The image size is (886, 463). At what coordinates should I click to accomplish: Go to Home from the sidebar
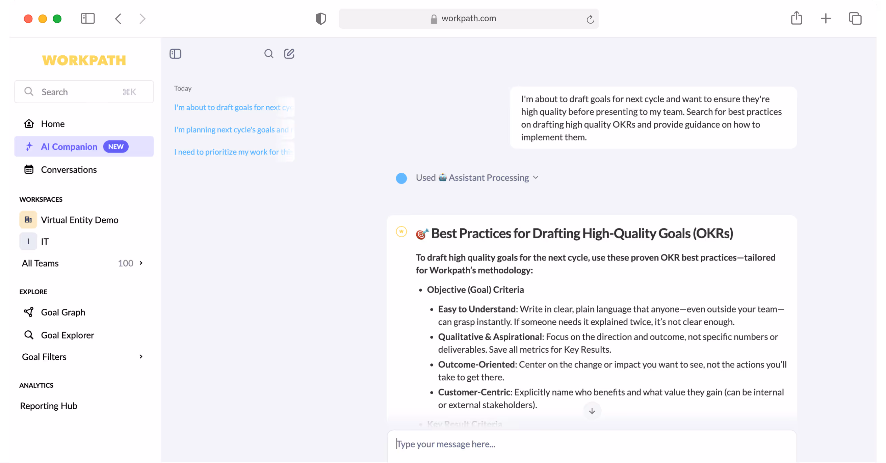click(53, 124)
